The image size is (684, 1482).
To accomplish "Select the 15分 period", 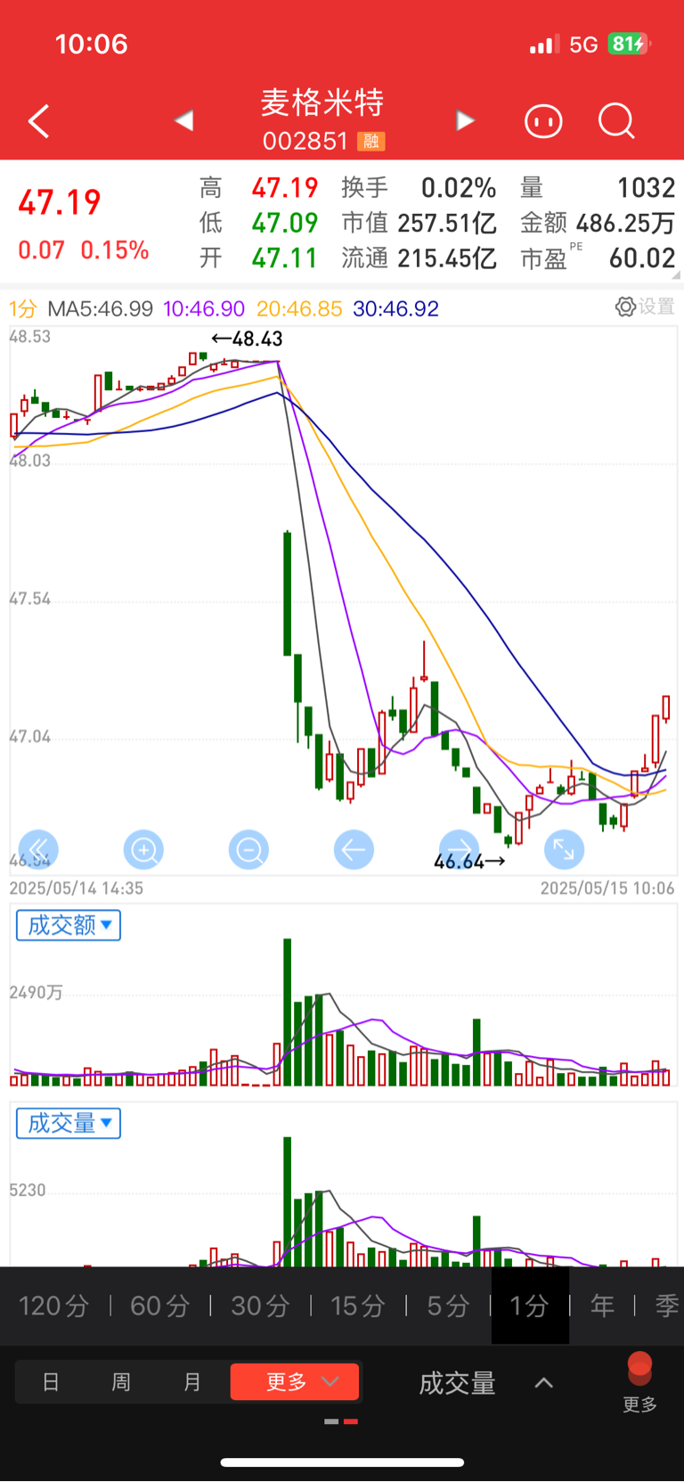I will click(358, 1306).
